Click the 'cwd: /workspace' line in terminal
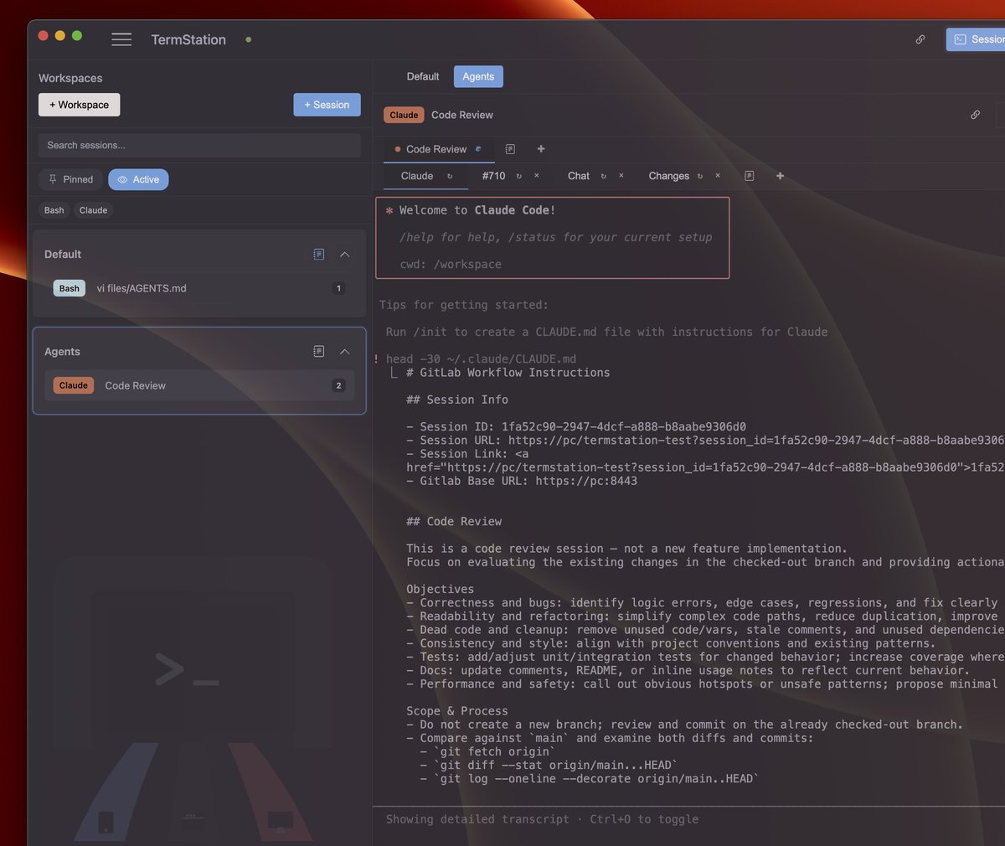 (x=451, y=264)
